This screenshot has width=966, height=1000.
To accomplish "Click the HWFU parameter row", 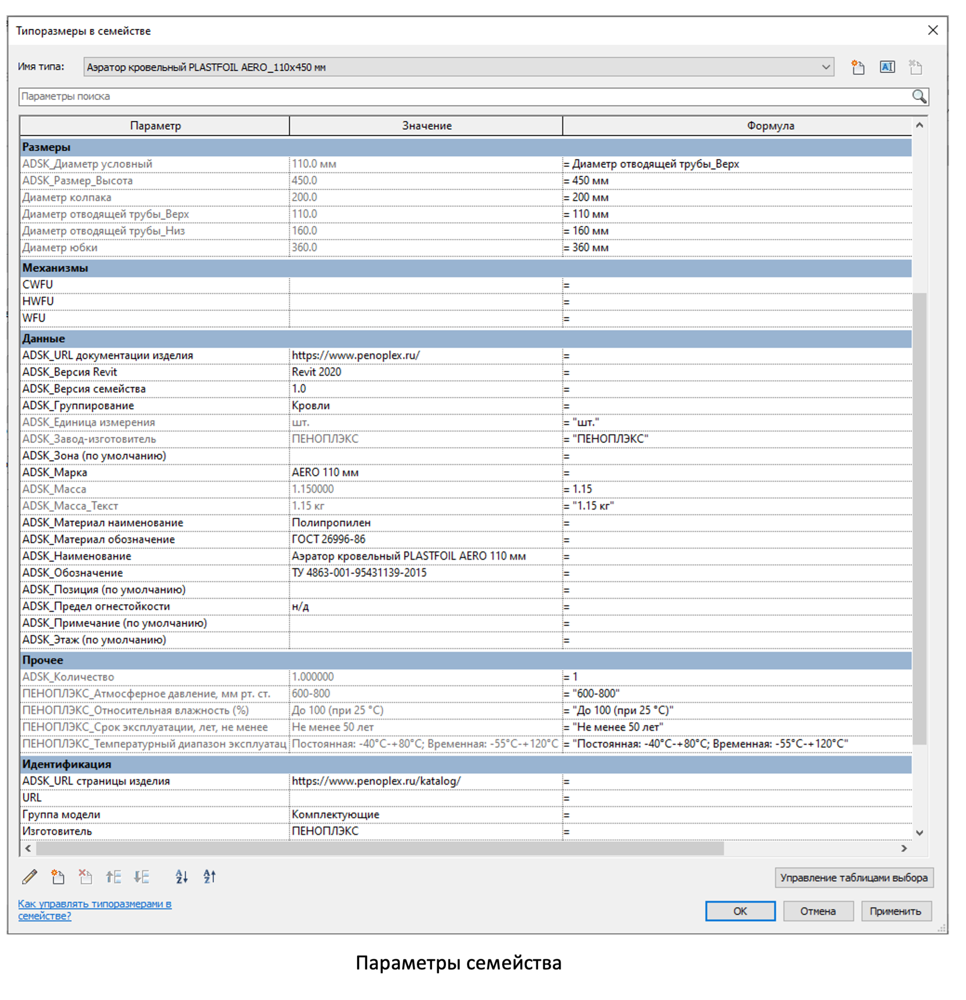I will point(466,302).
